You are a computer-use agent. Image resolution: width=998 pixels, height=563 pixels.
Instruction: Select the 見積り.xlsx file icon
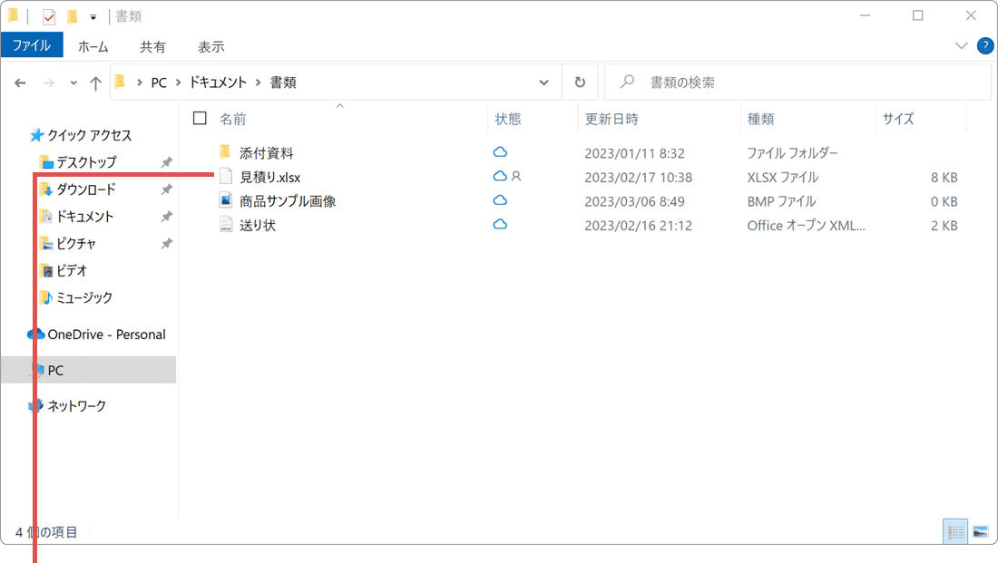pyautogui.click(x=226, y=176)
